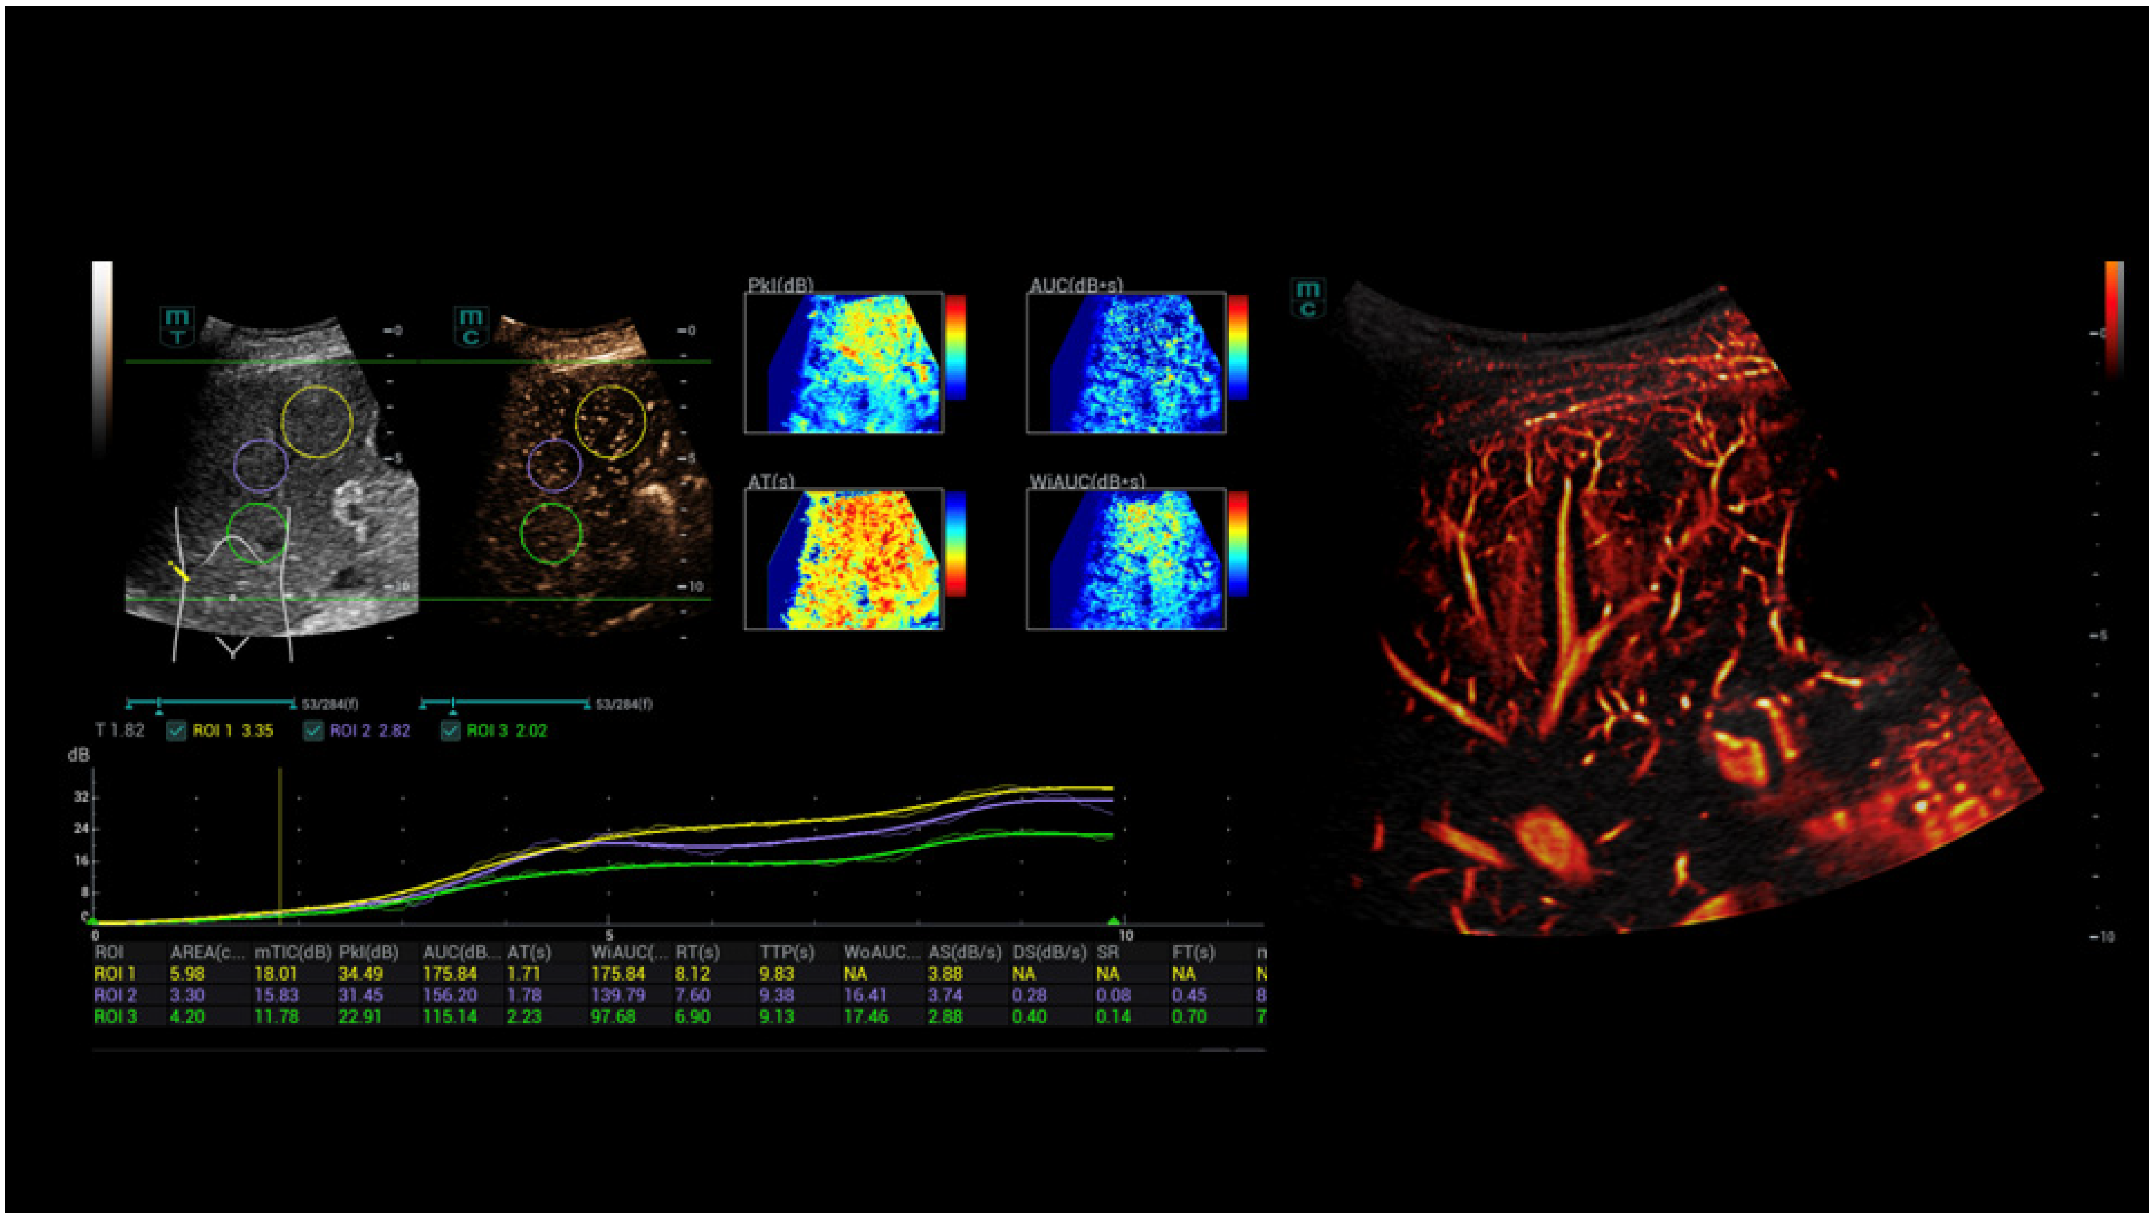Click the left frame range slider playhead
This screenshot has width=2156, height=1222.
click(159, 703)
